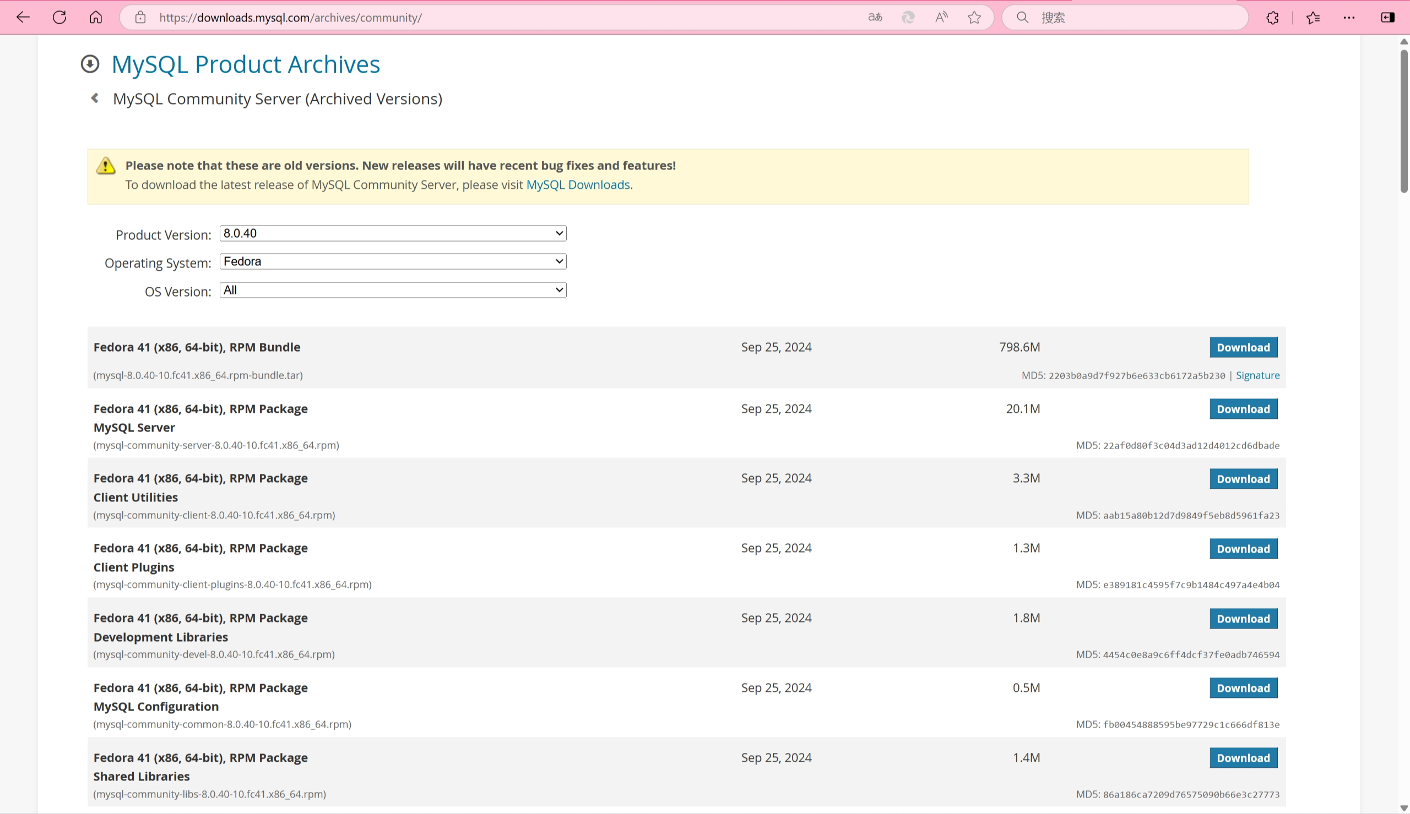Open the Operating System dropdown
1410x814 pixels.
coord(393,261)
